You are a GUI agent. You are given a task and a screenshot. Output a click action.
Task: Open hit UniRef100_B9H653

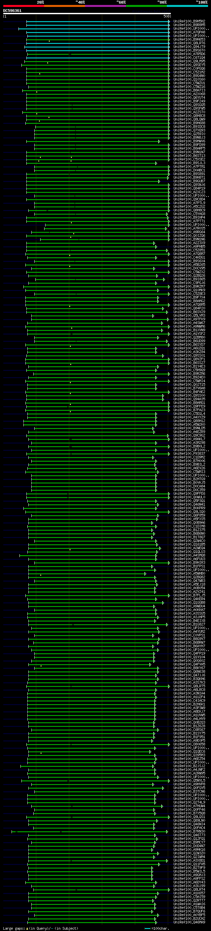coord(189,39)
